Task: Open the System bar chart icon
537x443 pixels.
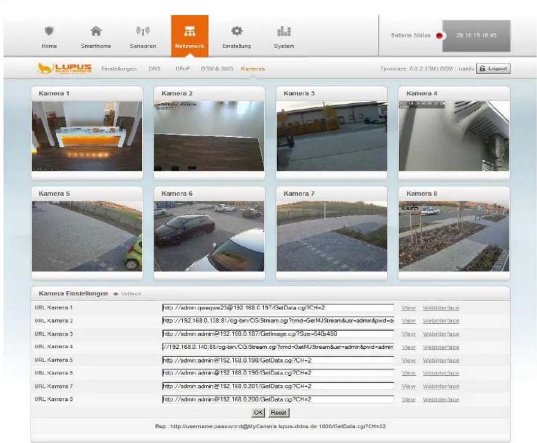Action: tap(284, 31)
